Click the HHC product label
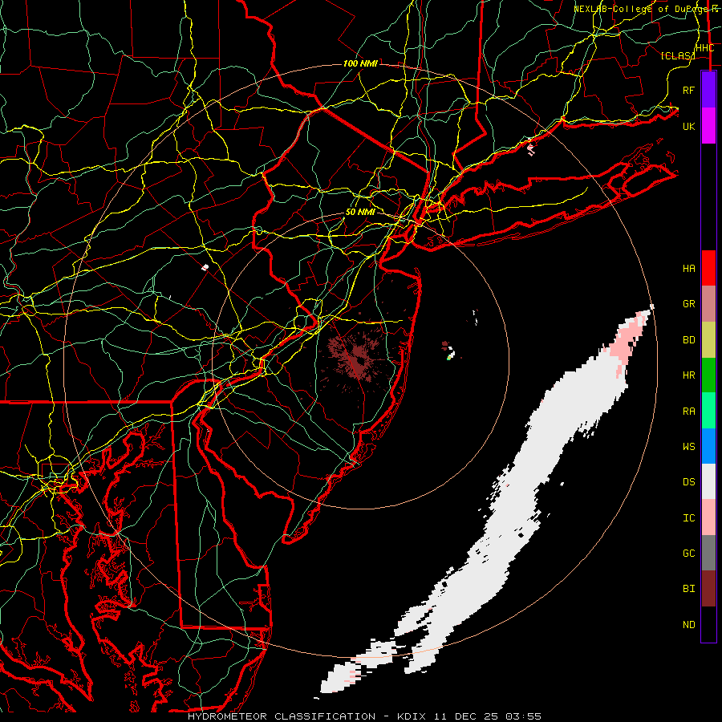Screen dimensions: 722x722 coord(704,48)
